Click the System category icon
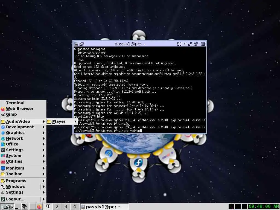 (x=3, y=156)
